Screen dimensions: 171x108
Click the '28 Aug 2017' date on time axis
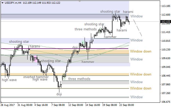click(8, 105)
